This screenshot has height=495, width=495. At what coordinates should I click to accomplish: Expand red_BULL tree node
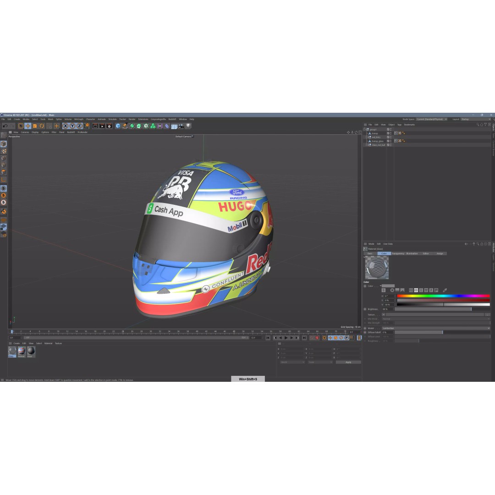tap(367, 137)
